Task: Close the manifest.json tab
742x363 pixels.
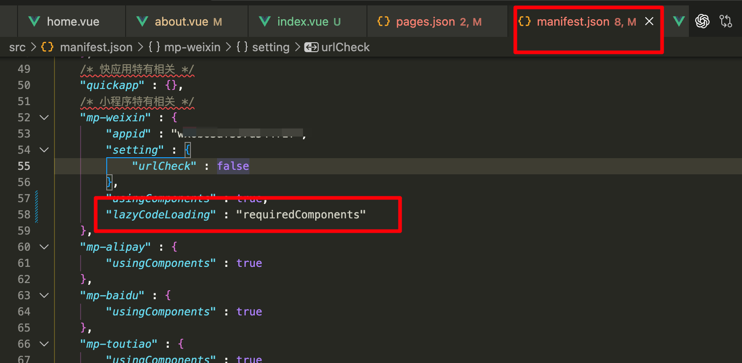Action: coord(649,21)
